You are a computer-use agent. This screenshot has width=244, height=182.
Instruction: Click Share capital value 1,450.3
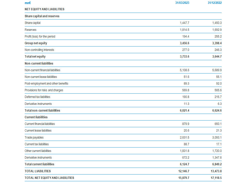point(217,23)
